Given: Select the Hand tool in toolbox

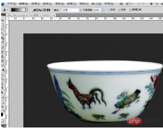Looking at the screenshot, I should (x=3, y=102).
